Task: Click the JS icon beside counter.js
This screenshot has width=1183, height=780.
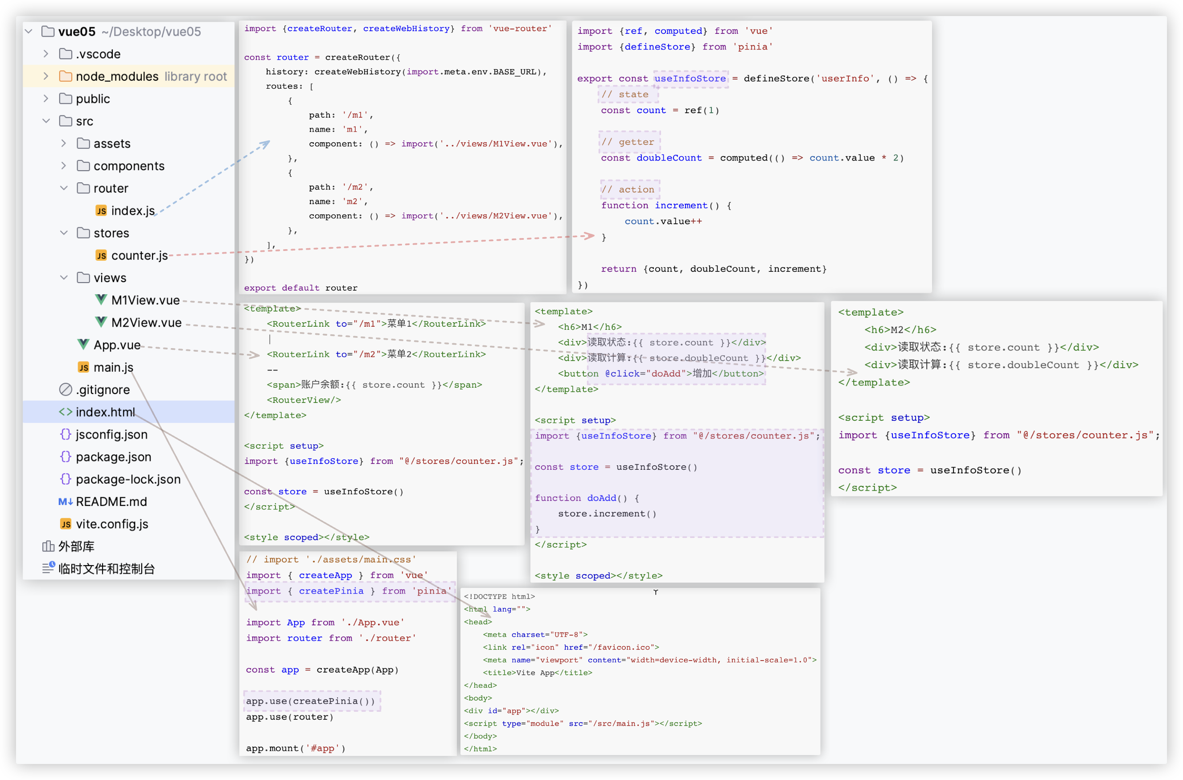Action: (101, 256)
